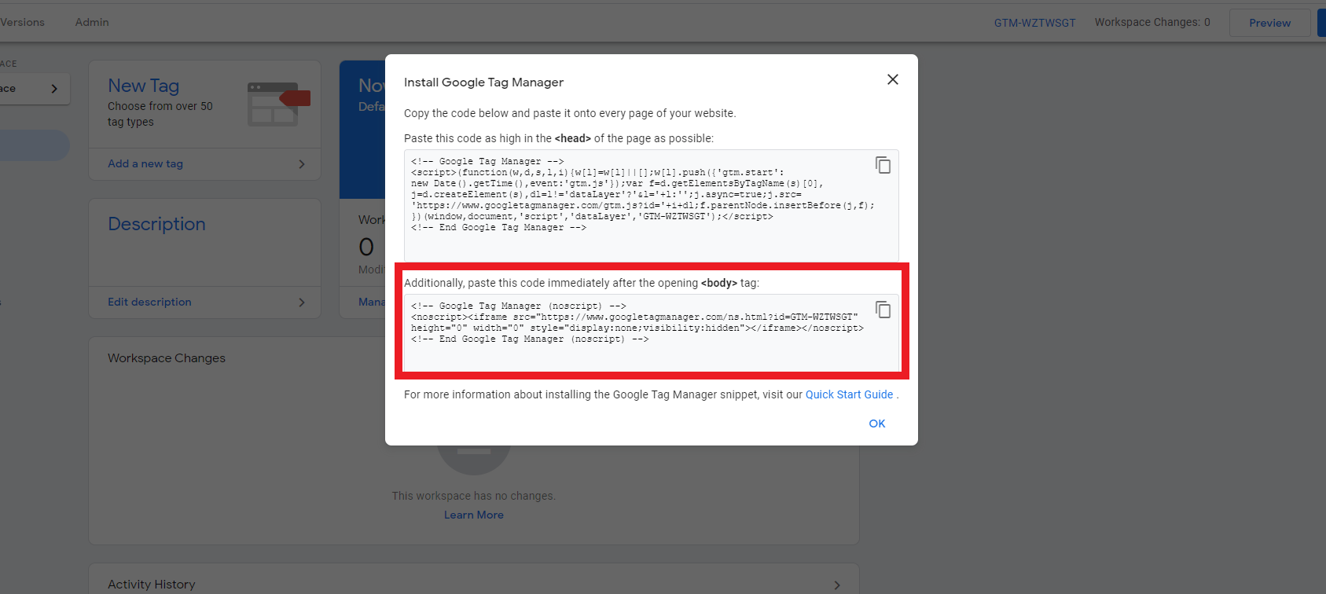1326x594 pixels.
Task: Open Add a new tag
Action: click(145, 163)
